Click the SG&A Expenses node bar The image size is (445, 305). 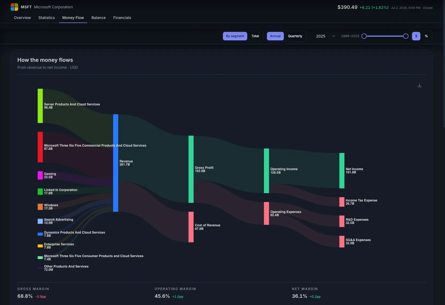(342, 242)
